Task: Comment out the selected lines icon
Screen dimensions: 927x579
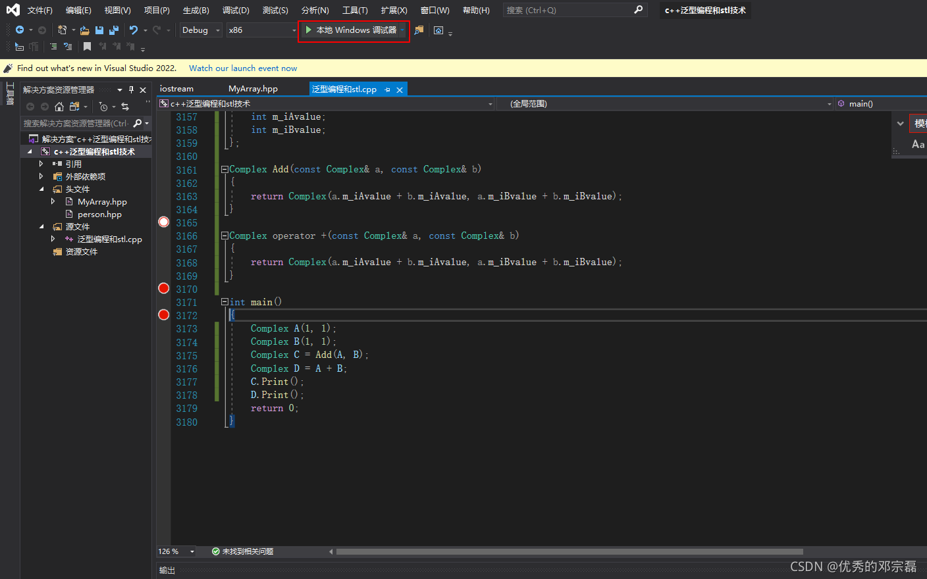Action: point(53,47)
